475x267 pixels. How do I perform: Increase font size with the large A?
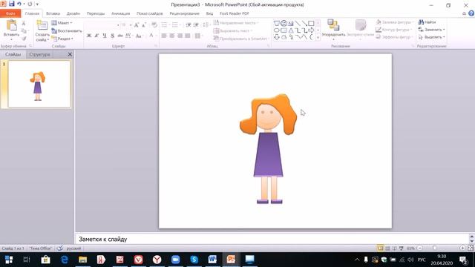tap(137, 25)
